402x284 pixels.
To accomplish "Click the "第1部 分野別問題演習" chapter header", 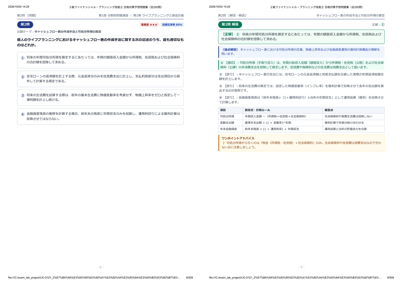I will pyautogui.click(x=113, y=15).
